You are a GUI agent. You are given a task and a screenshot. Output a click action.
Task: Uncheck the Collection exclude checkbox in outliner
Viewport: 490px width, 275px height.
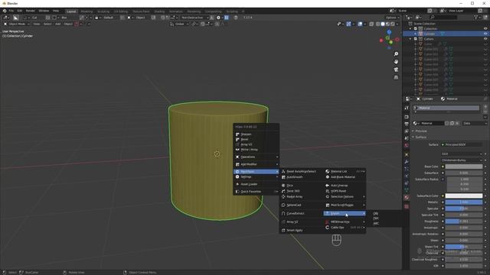[416, 29]
